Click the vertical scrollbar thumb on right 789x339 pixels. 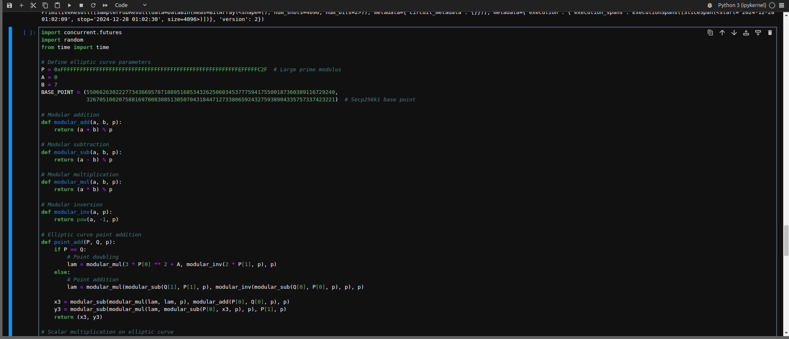click(786, 241)
